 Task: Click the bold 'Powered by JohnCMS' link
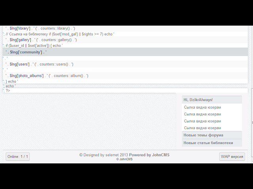tap(149, 155)
